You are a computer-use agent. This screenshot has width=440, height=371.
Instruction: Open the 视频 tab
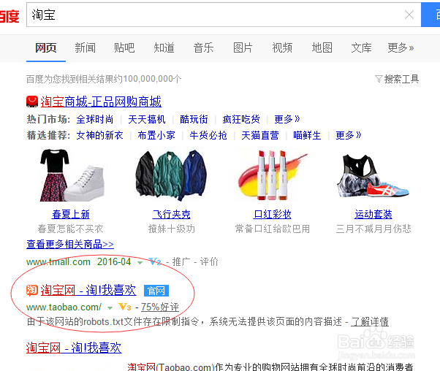click(x=282, y=47)
